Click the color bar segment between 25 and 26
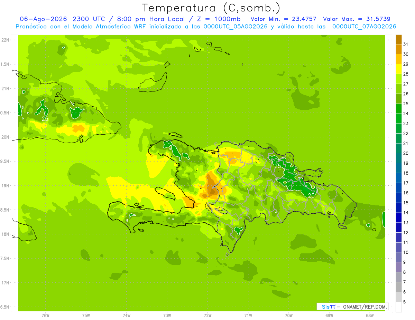The image size is (415, 320). pyautogui.click(x=399, y=99)
